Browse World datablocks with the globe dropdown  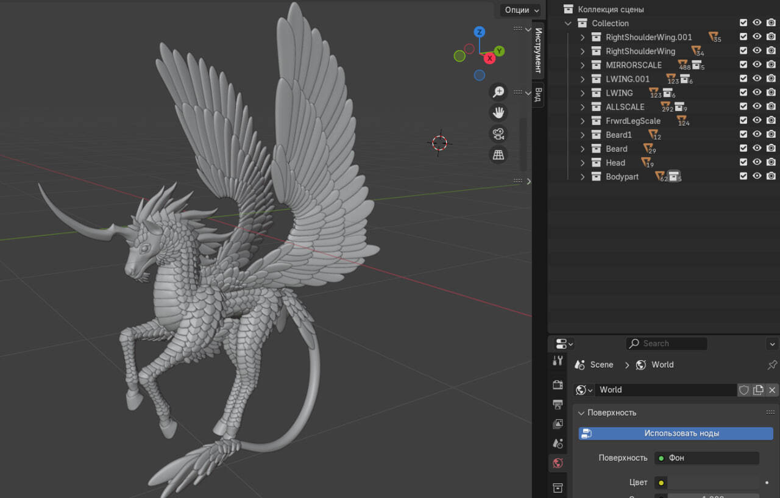coord(584,390)
